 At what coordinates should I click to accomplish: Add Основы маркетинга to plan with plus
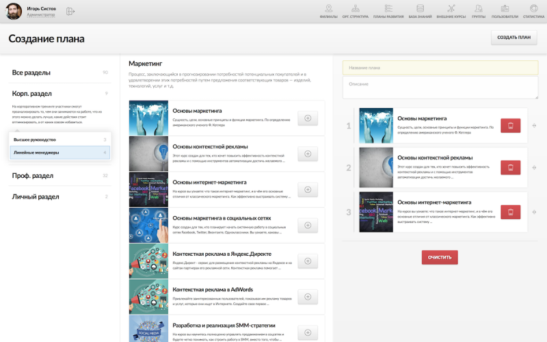coord(307,118)
